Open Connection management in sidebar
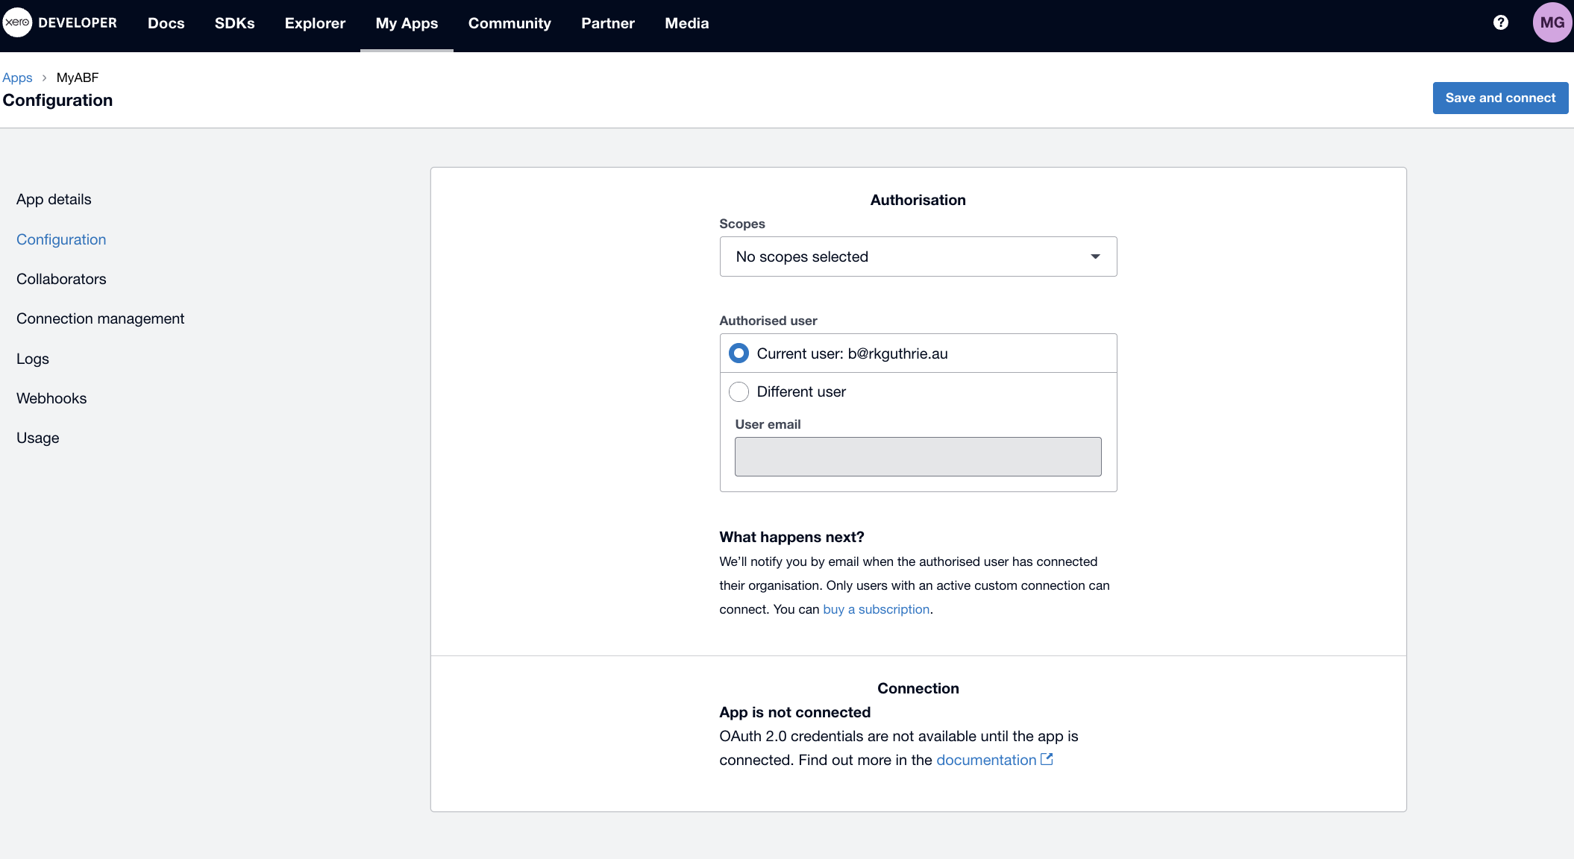 [x=100, y=318]
